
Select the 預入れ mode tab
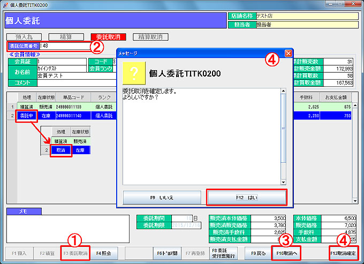click(x=24, y=37)
